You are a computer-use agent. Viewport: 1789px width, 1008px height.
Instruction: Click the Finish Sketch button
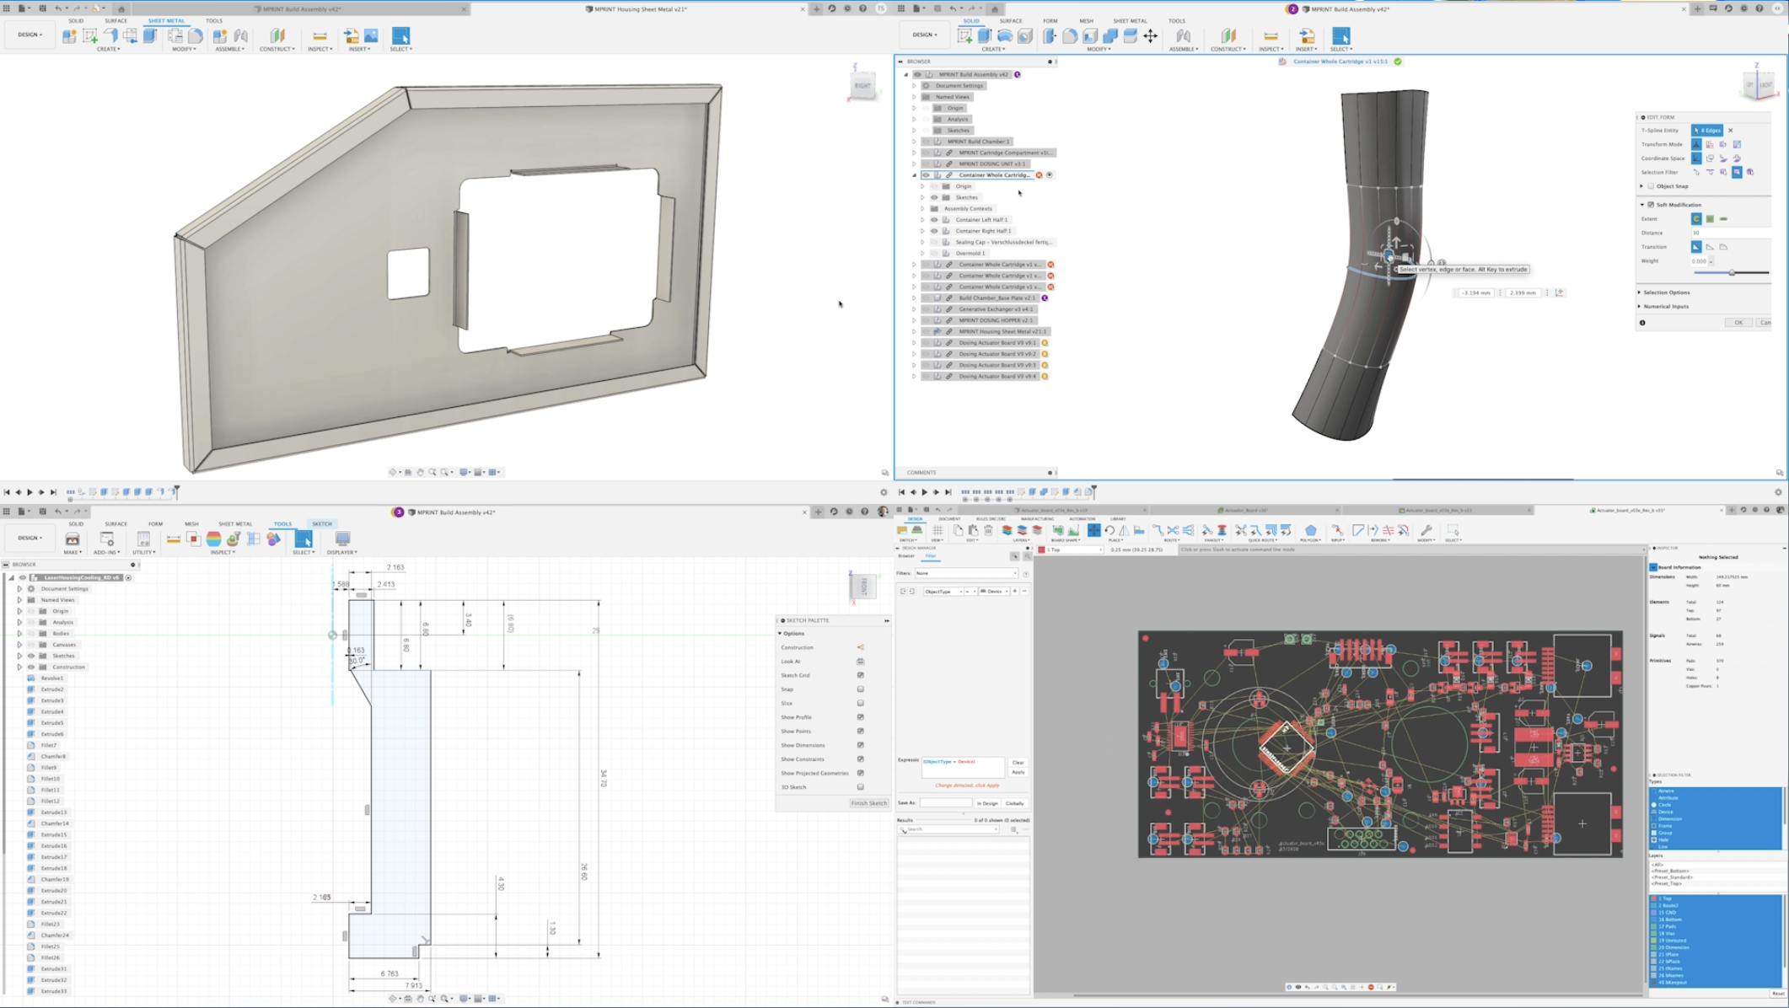(x=868, y=803)
